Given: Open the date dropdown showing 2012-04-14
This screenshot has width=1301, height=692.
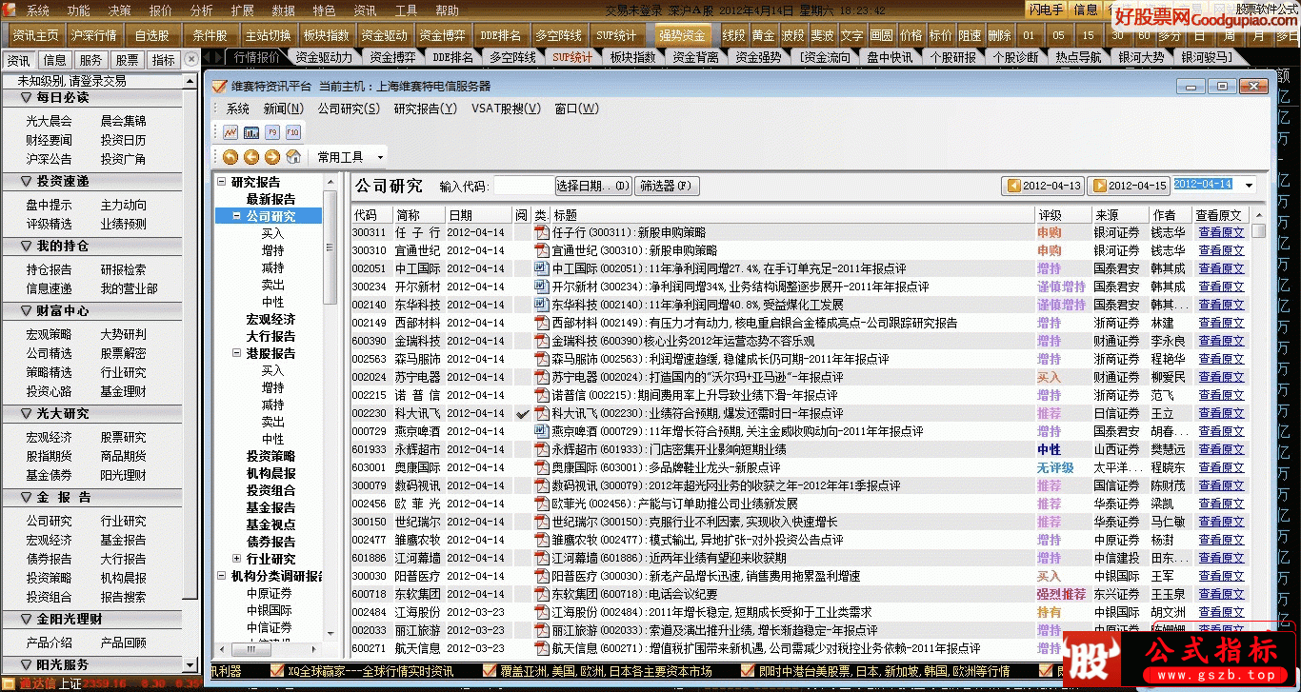Looking at the screenshot, I should [x=1250, y=185].
